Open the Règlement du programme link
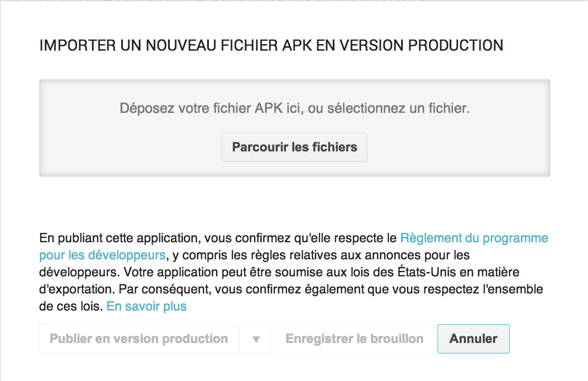The width and height of the screenshot is (588, 381). pyautogui.click(x=474, y=238)
